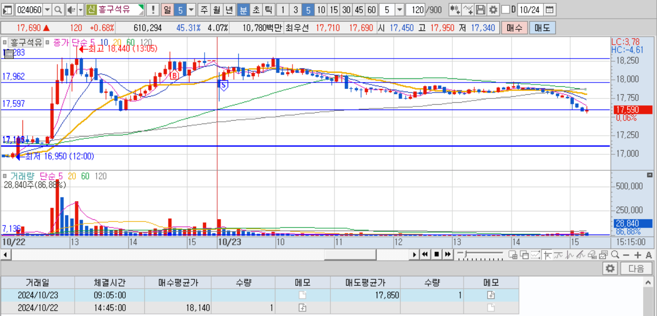Open the stock code 024060 dropdown arrow
Image resolution: width=657 pixels, height=316 pixels.
tap(47, 10)
